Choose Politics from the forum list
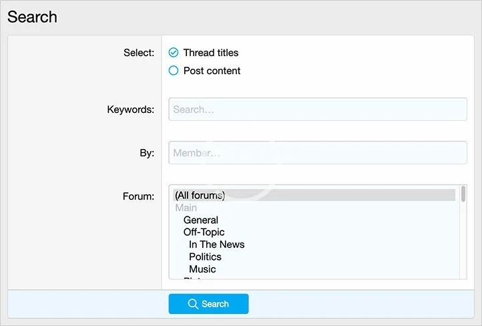 click(x=205, y=257)
